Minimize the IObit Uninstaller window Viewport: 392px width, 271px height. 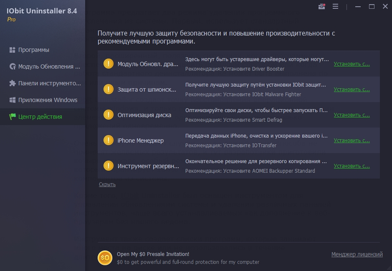(358, 7)
